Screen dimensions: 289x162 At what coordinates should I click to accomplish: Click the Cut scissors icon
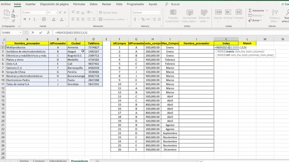[x=14, y=11]
